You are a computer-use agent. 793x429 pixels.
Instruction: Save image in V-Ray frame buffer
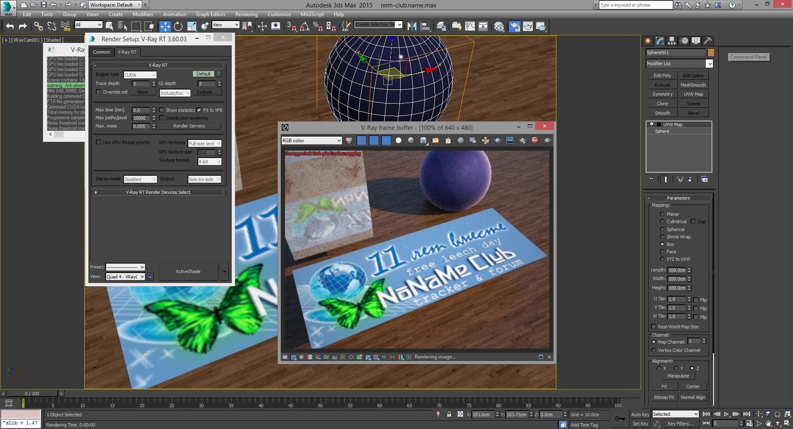click(423, 141)
